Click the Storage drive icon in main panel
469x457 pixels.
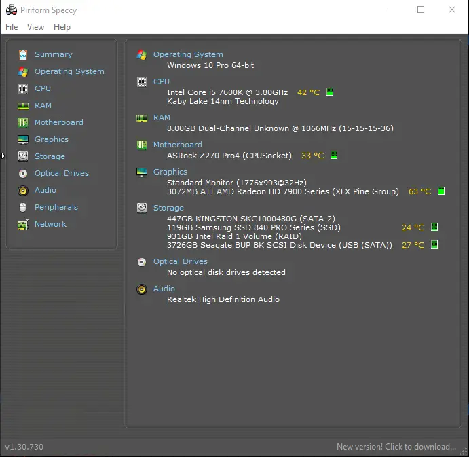(142, 208)
